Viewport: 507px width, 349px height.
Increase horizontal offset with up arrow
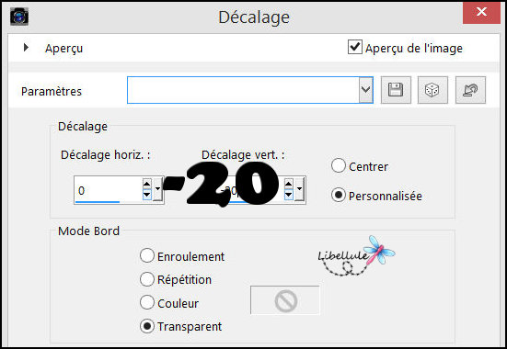coord(147,184)
